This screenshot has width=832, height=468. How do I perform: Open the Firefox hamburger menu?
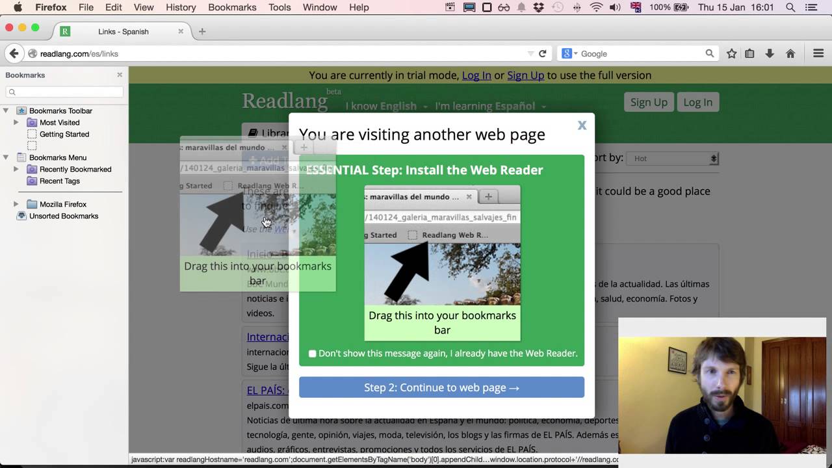click(818, 54)
